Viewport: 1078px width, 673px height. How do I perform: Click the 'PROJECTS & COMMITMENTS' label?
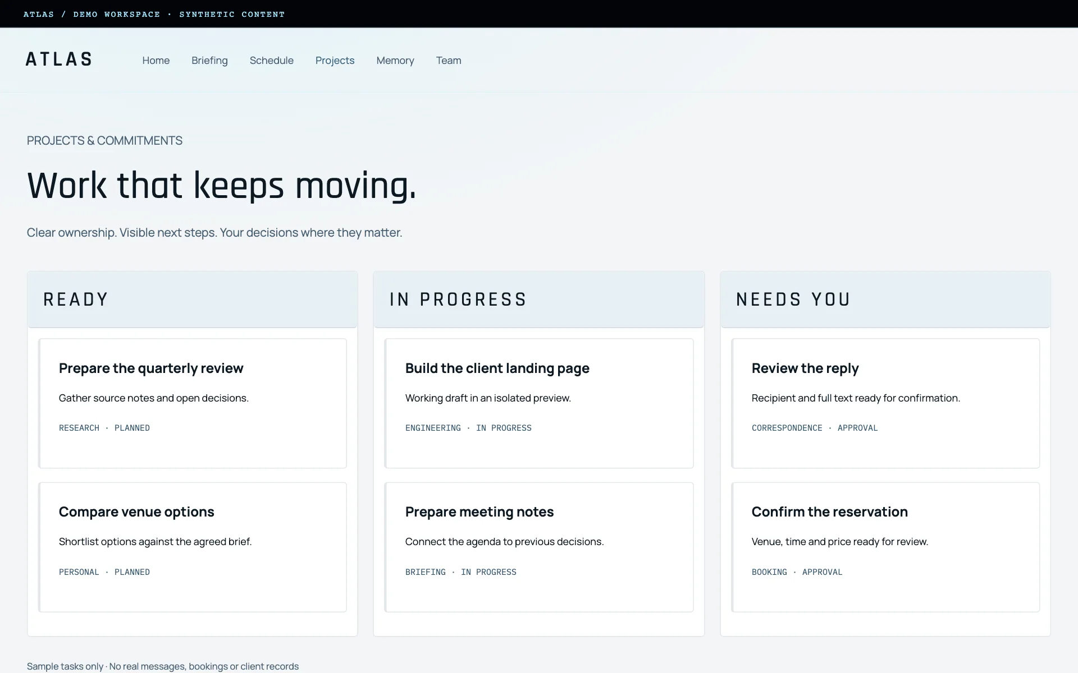point(104,141)
